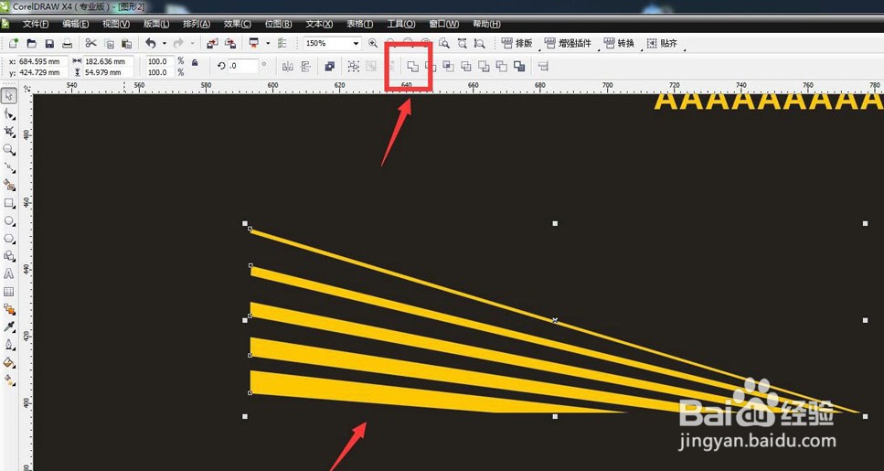884x471 pixels.
Task: Click the y position field 424.729 mm
Action: click(x=43, y=72)
